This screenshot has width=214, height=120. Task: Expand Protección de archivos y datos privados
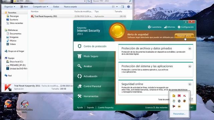coord(190,48)
